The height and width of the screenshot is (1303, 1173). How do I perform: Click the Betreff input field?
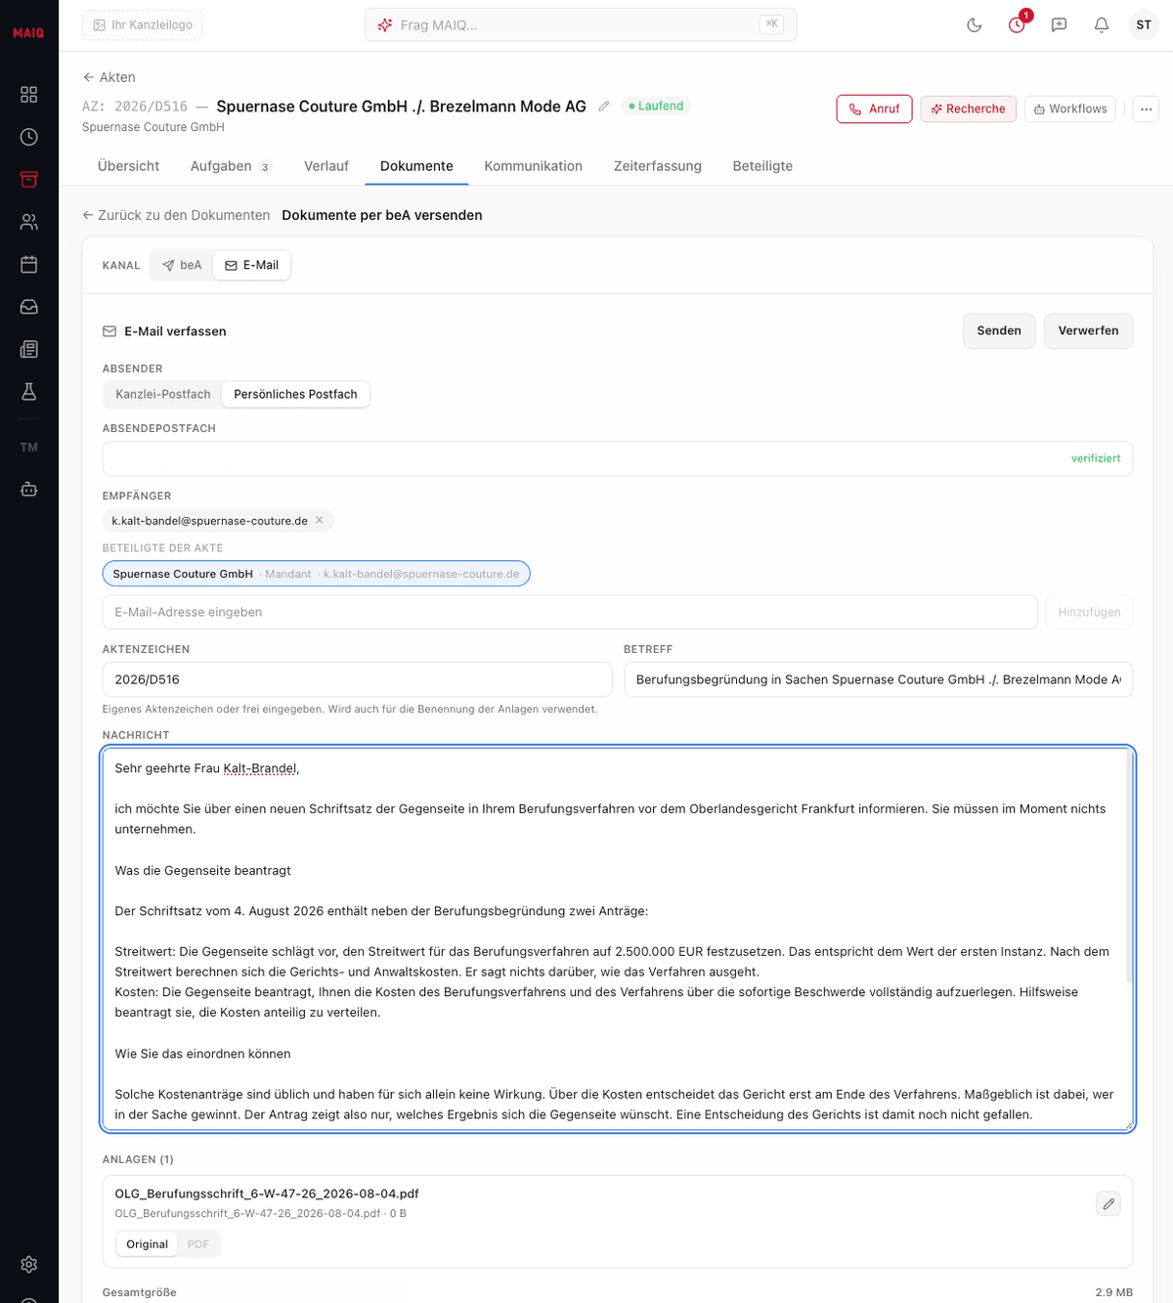pyautogui.click(x=879, y=679)
